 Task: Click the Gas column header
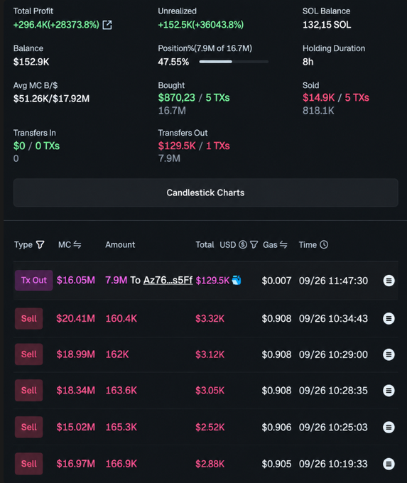270,244
